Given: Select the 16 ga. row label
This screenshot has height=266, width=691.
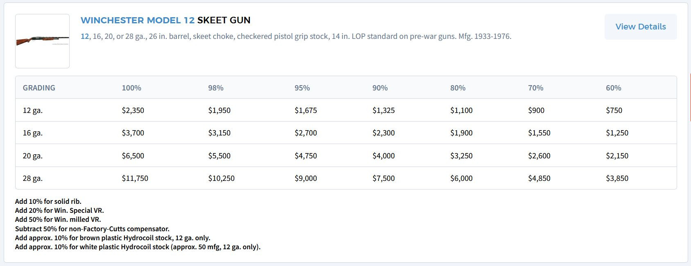Looking at the screenshot, I should 32,133.
